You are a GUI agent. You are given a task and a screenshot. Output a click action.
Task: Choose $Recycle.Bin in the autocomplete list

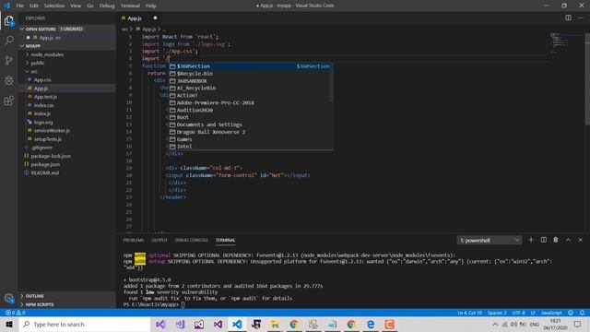pos(249,74)
